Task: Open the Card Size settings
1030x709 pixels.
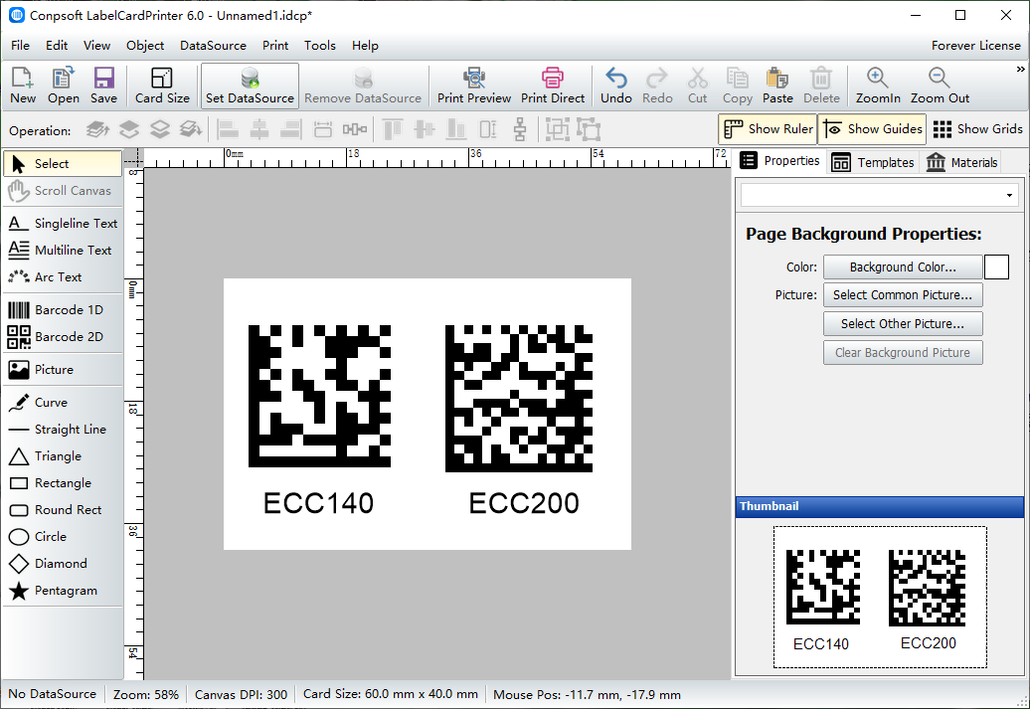Action: point(162,86)
